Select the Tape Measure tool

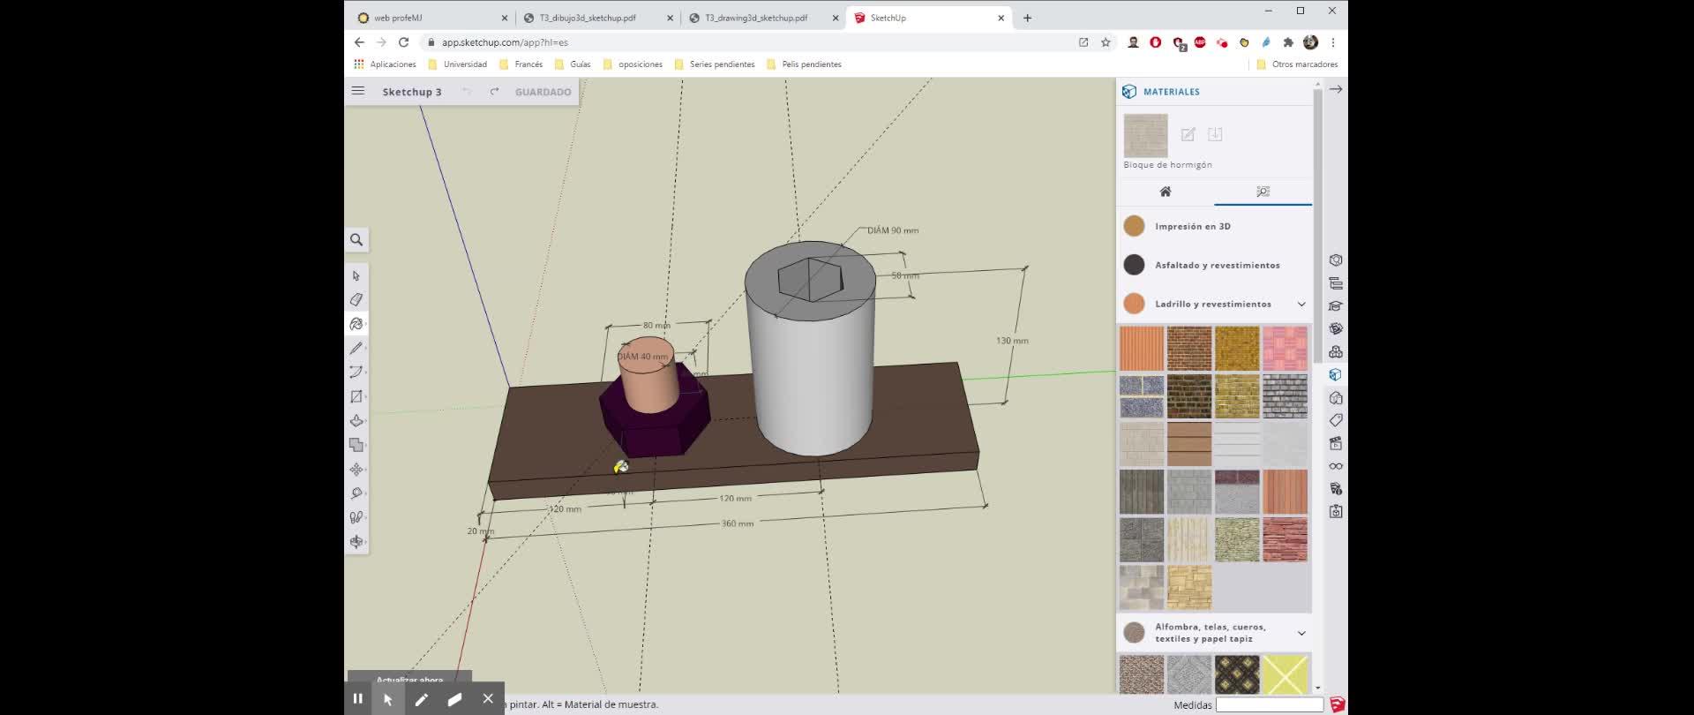(356, 493)
